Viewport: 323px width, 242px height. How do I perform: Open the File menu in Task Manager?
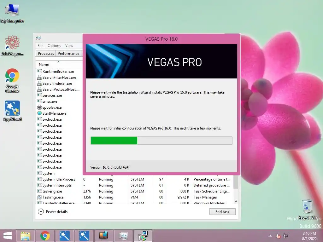40,46
